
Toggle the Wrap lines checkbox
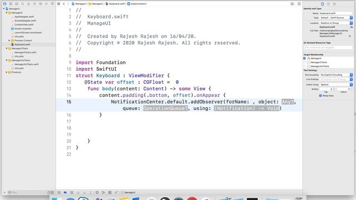[x=320, y=96]
